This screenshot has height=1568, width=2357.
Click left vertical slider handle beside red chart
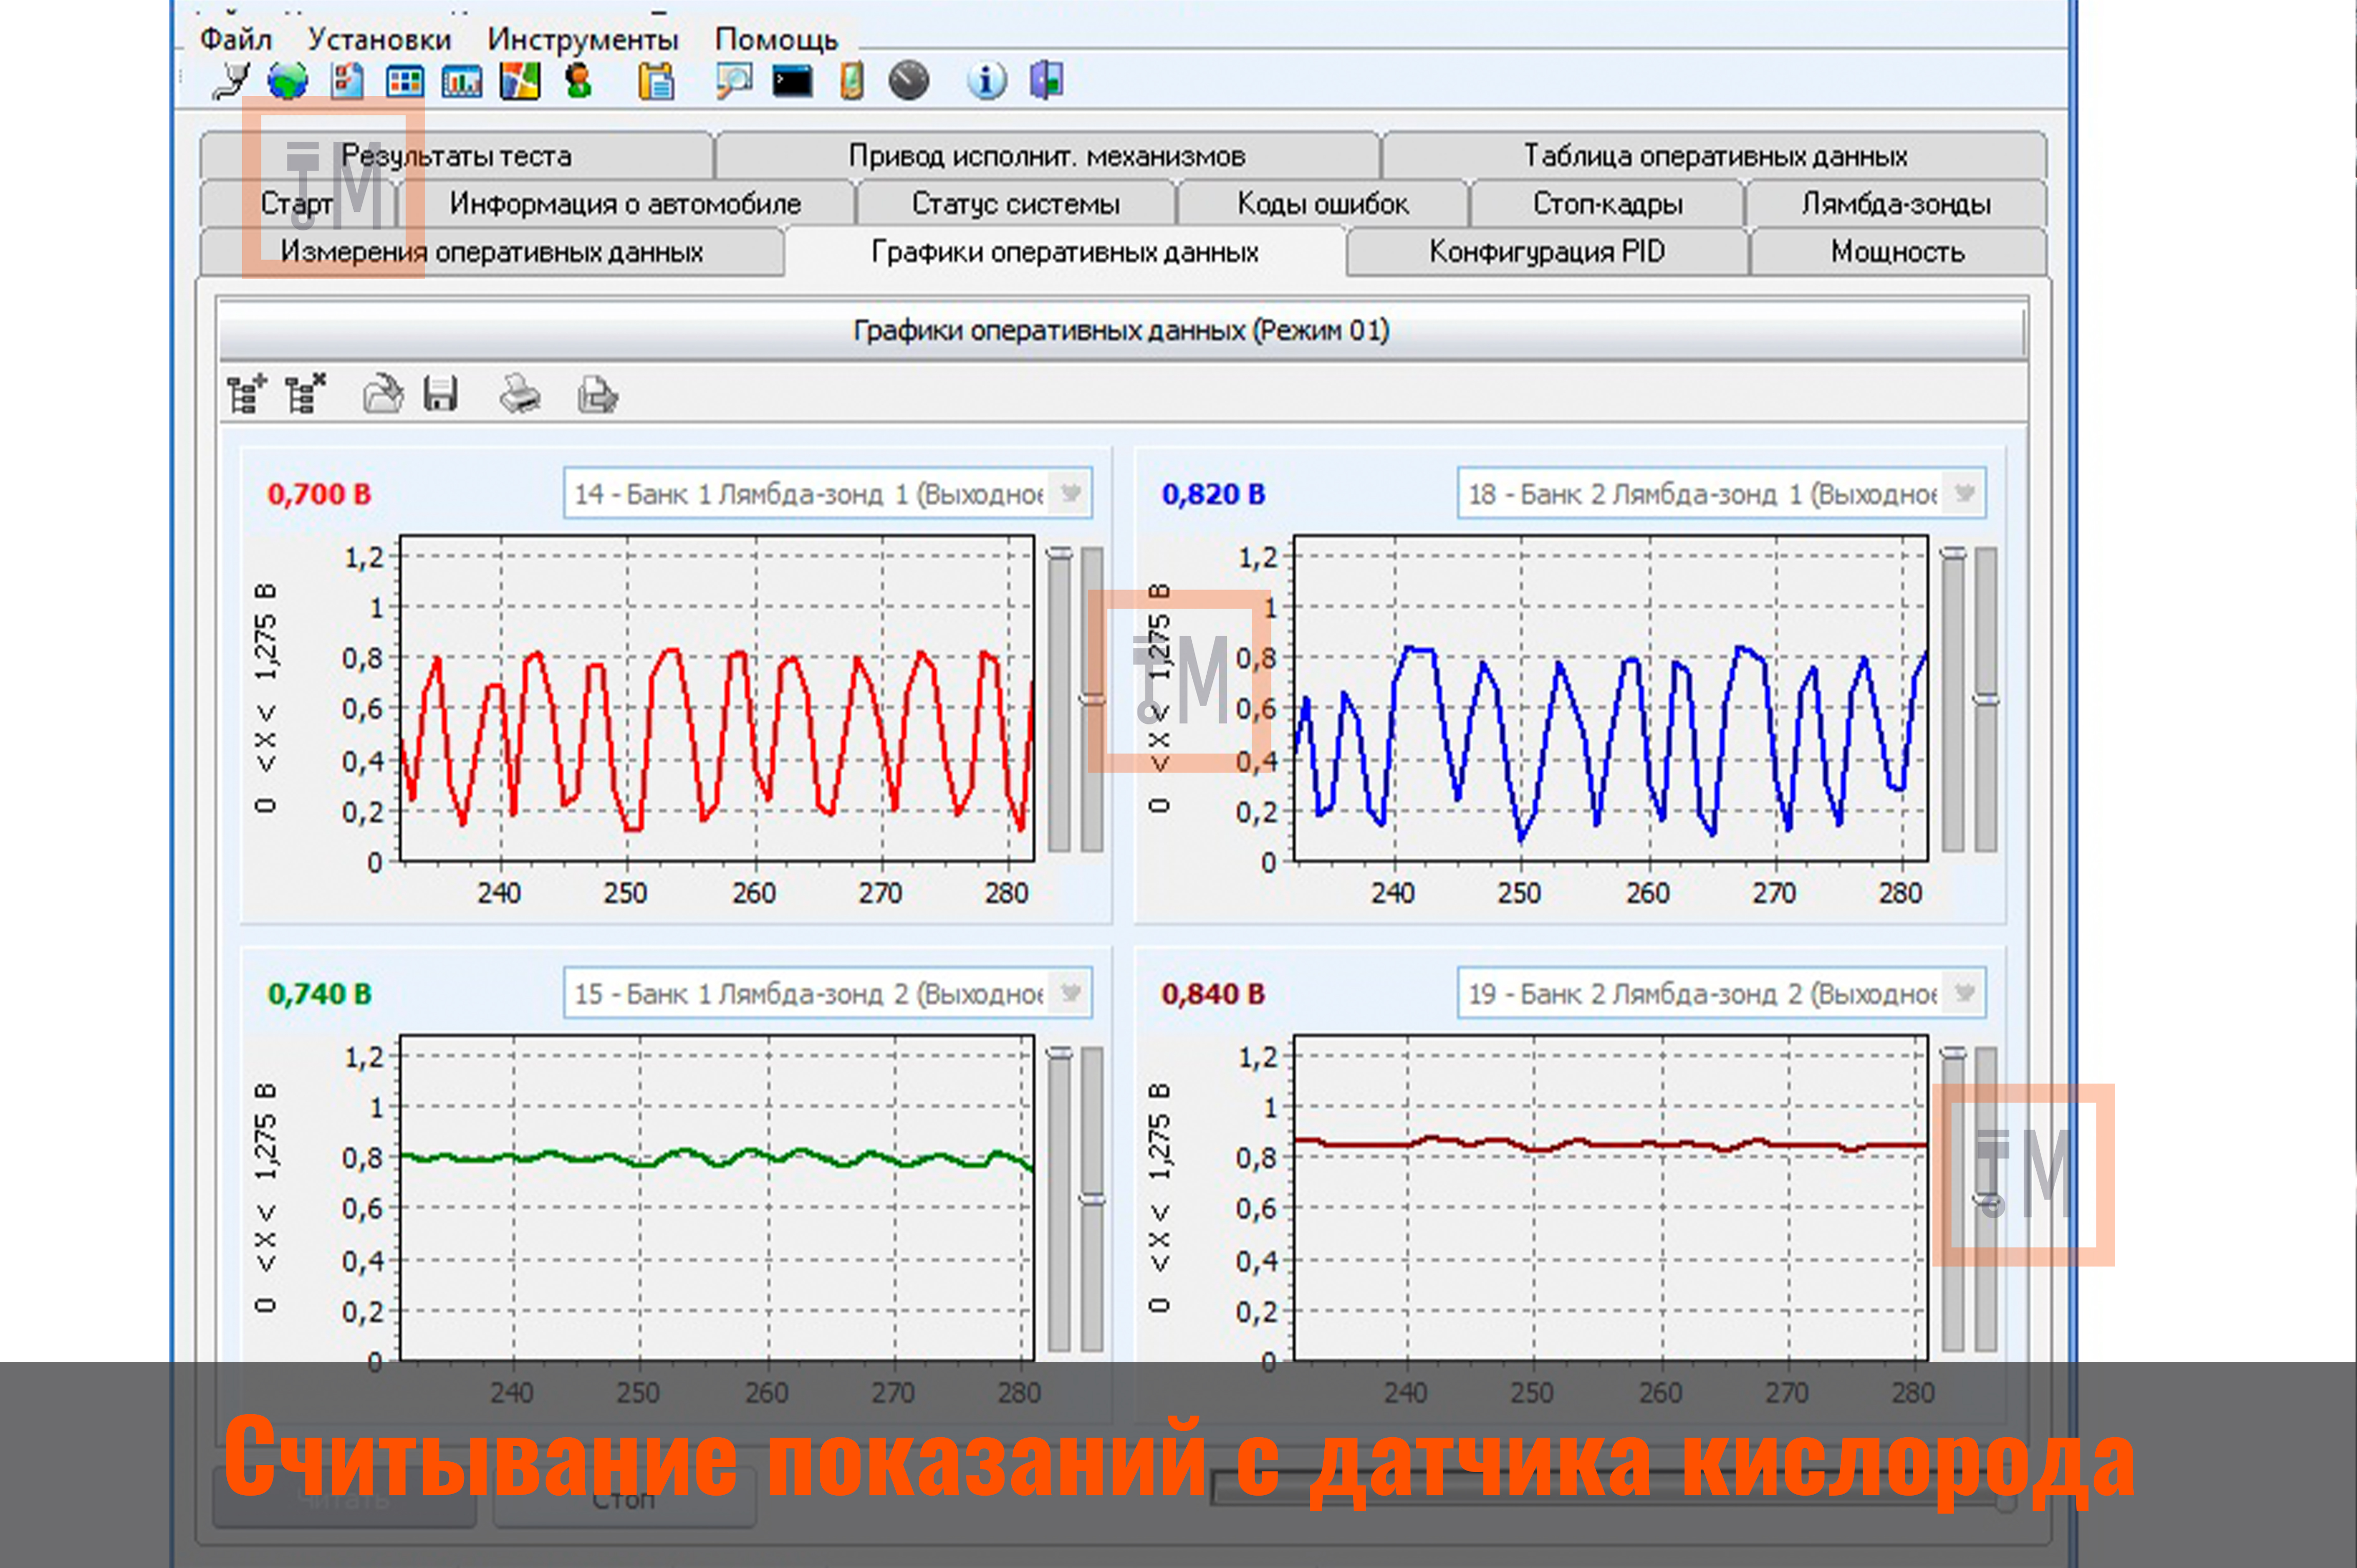pos(1059,553)
